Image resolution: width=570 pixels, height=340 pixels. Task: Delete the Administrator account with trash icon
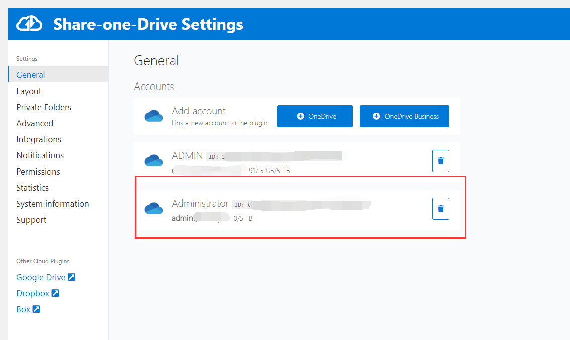coord(441,209)
